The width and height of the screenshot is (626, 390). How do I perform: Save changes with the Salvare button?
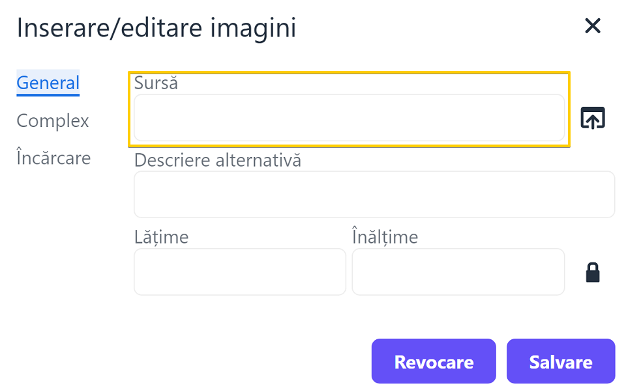point(561,361)
